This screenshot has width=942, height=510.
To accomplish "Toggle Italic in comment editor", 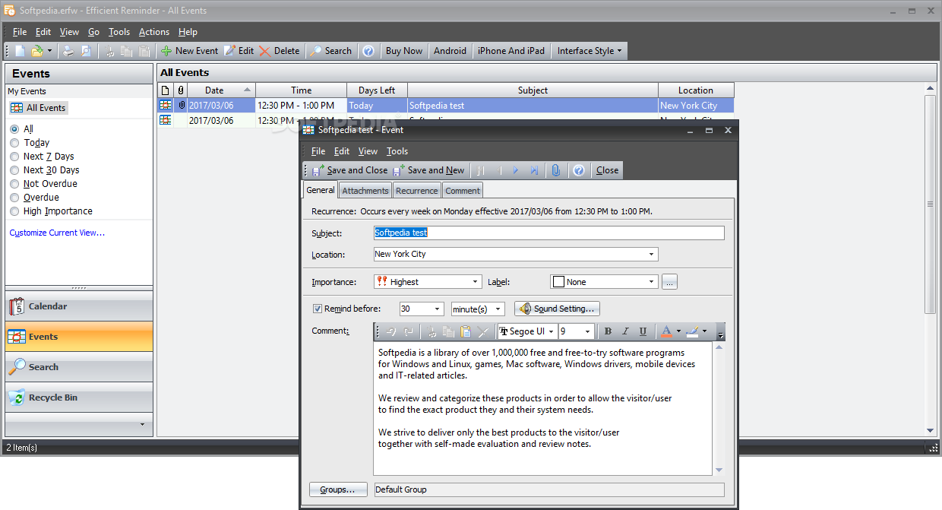I will pyautogui.click(x=625, y=331).
